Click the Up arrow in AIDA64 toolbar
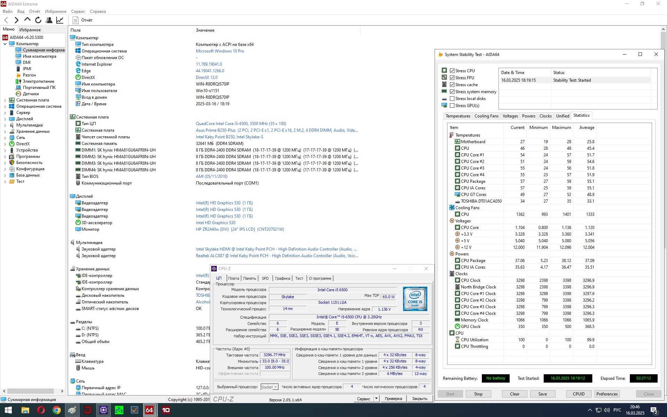 click(27, 20)
